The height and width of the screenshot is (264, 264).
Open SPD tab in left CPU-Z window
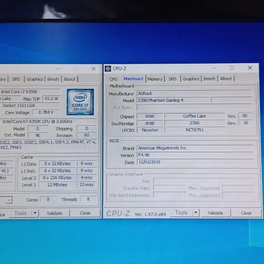click(x=16, y=79)
